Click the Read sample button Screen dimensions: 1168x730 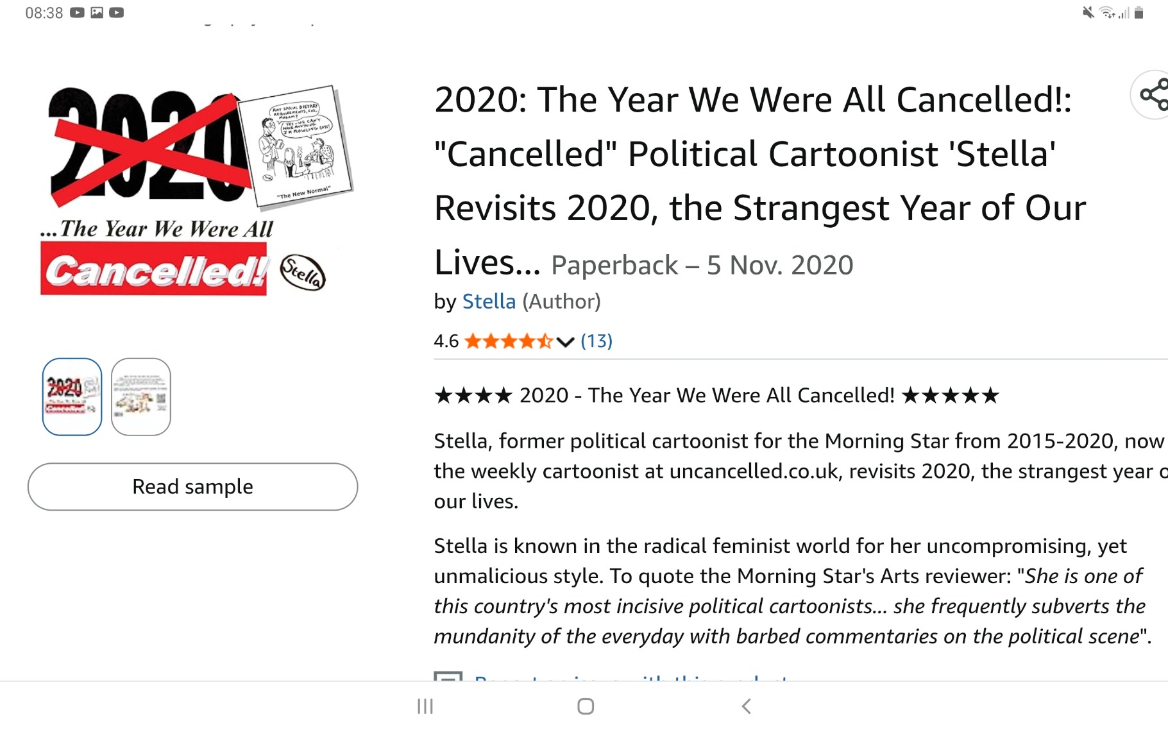click(192, 487)
